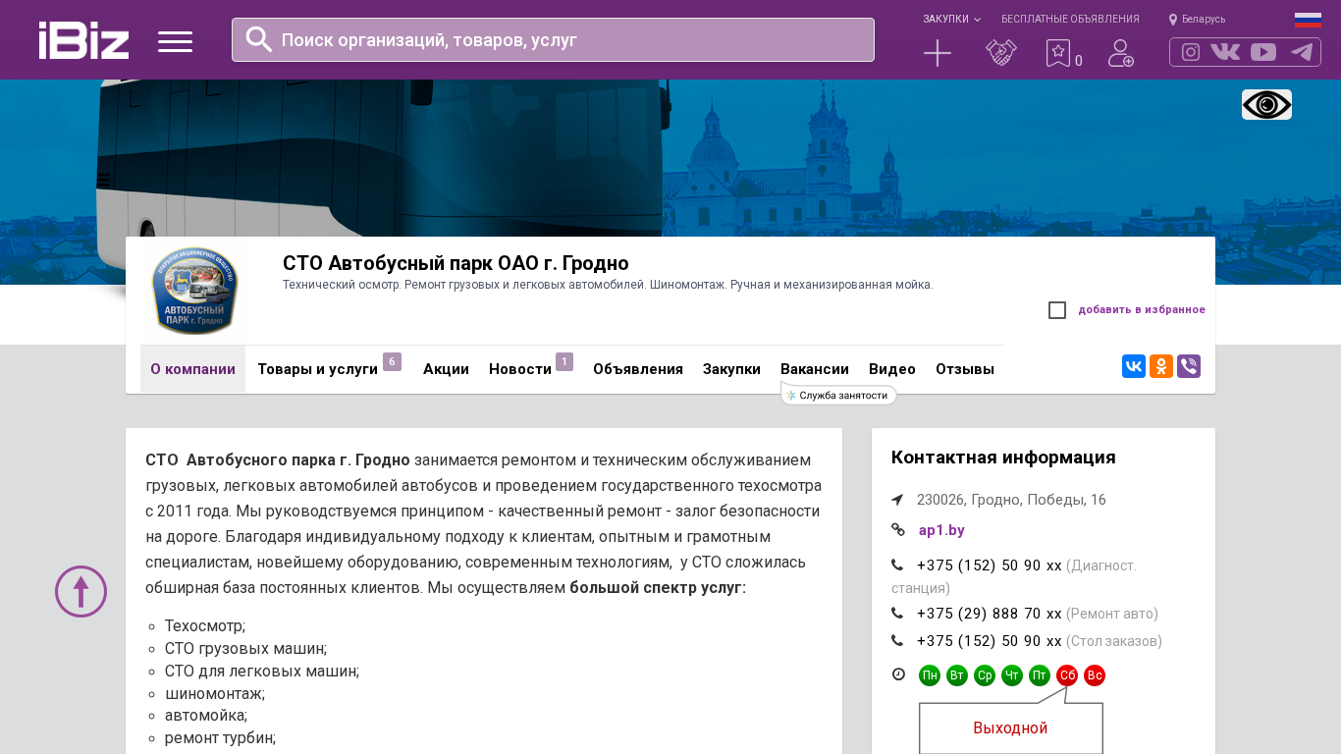Open the hamburger menu
This screenshot has height=754, width=1341.
point(175,41)
